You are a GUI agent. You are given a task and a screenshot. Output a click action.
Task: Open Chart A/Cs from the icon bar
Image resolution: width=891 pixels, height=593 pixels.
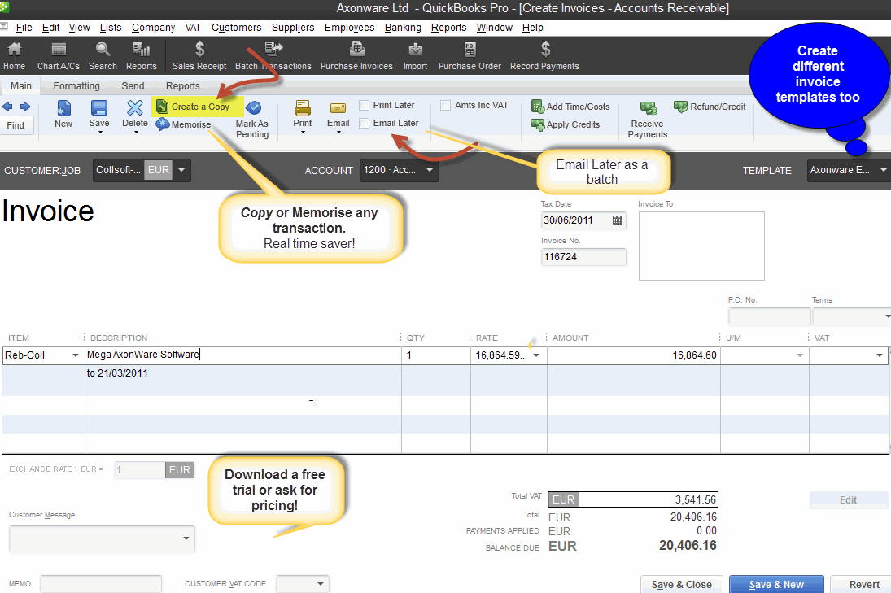click(x=59, y=55)
